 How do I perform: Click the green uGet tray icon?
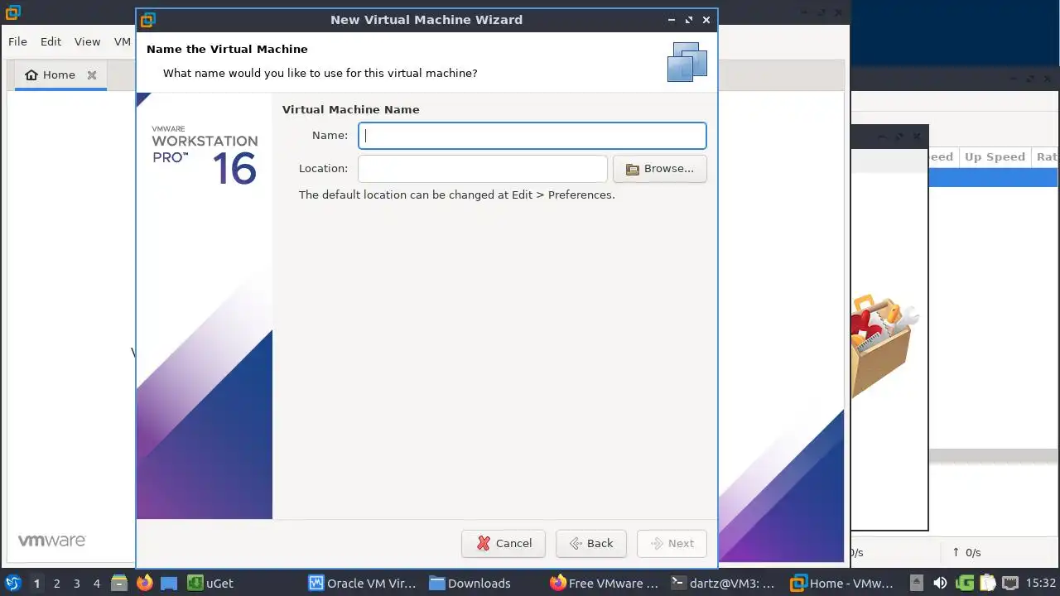tap(964, 584)
